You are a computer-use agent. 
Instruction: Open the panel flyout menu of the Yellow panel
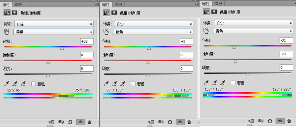97,5
